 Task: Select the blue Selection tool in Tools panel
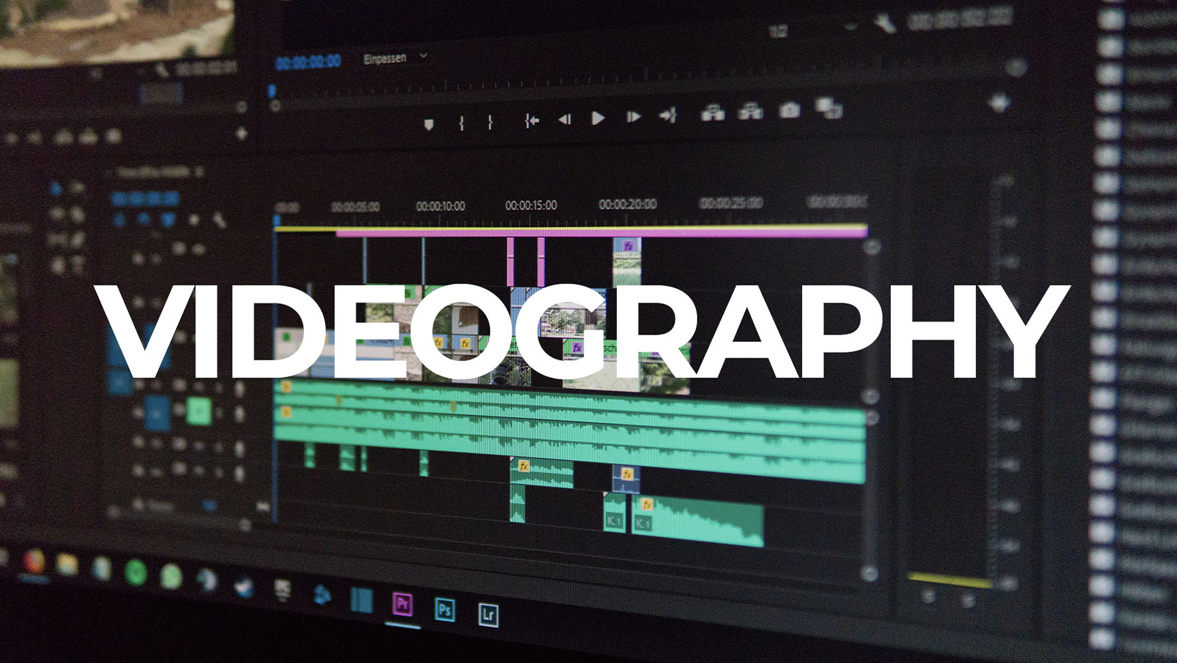click(57, 188)
